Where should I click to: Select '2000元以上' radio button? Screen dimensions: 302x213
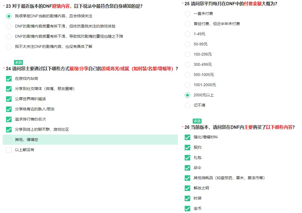tap(187, 95)
